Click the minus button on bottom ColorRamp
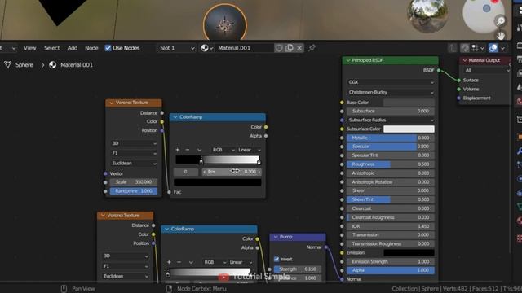 179,262
